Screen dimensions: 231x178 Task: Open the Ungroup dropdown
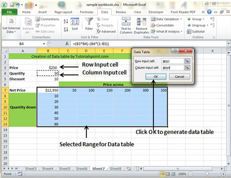[207, 25]
